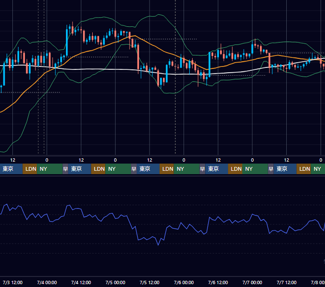Image resolution: width=325 pixels, height=287 pixels.
Task: Click the 7/4 LDN session block
Action: (x=98, y=169)
